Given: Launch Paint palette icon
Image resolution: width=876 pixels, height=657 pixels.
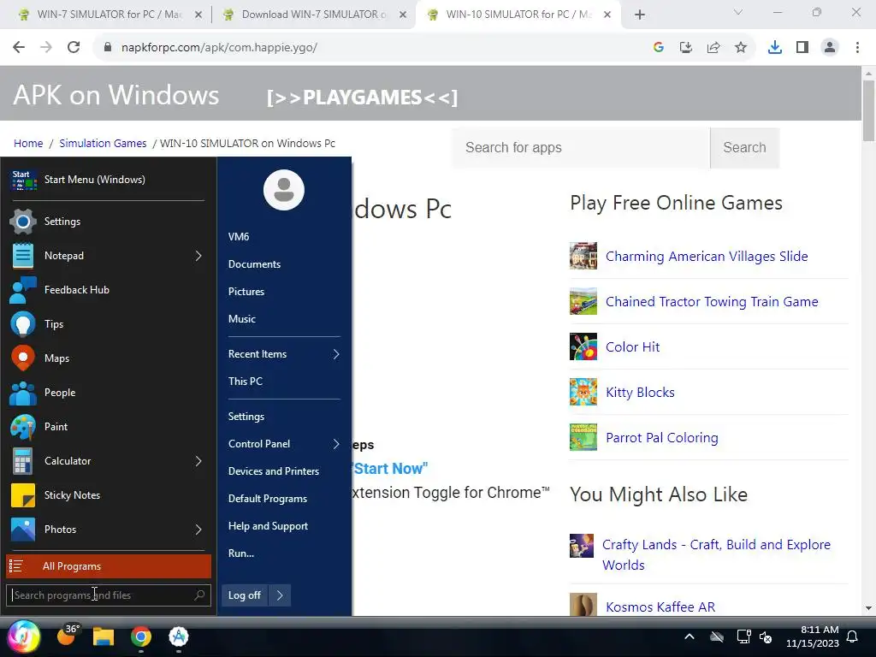Looking at the screenshot, I should (23, 427).
